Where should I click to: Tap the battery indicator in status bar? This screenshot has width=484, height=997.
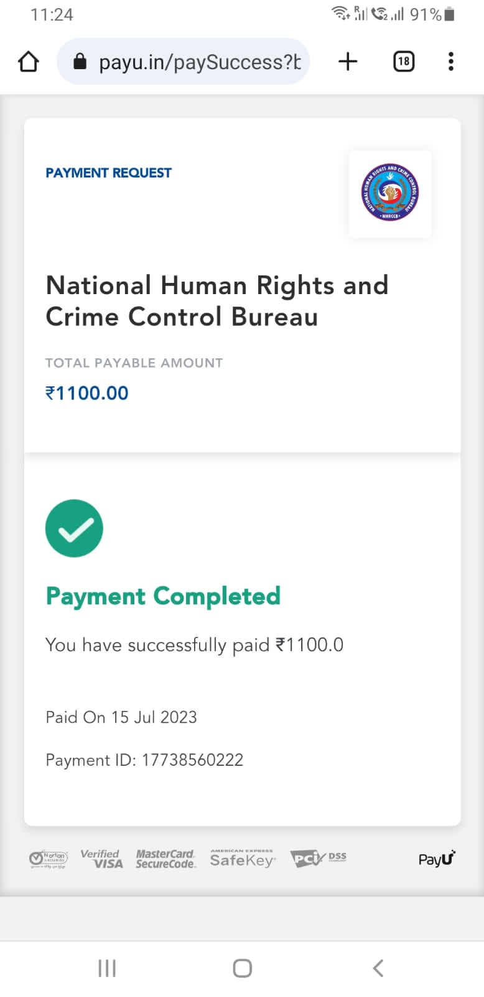pos(449,14)
